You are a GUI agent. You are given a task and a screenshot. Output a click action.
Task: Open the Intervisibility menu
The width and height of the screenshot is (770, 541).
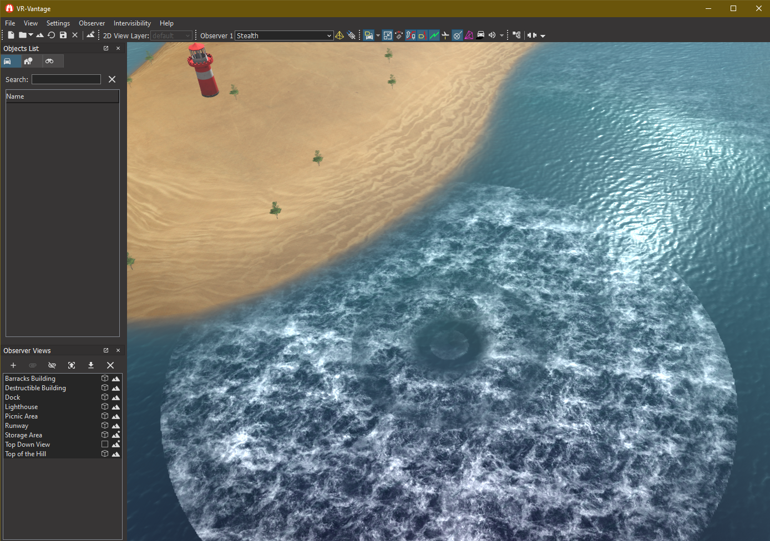(132, 23)
